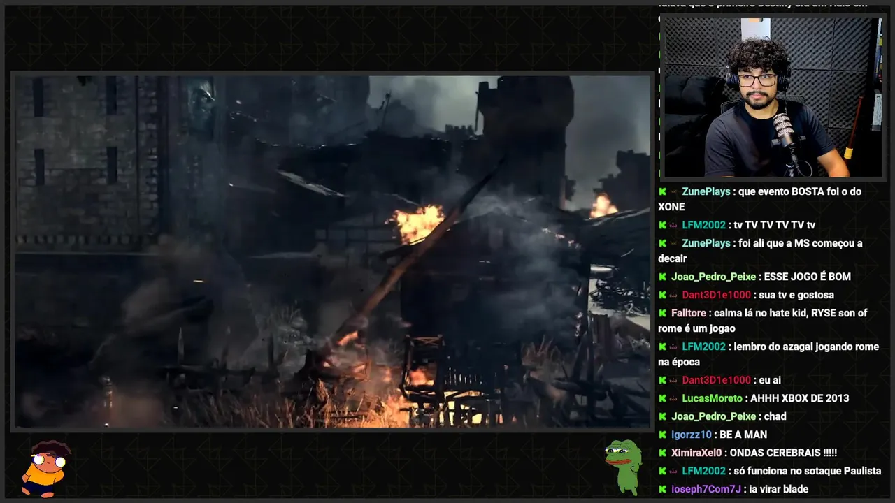The width and height of the screenshot is (895, 503).
Task: Click the burning village game video
Action: click(332, 251)
